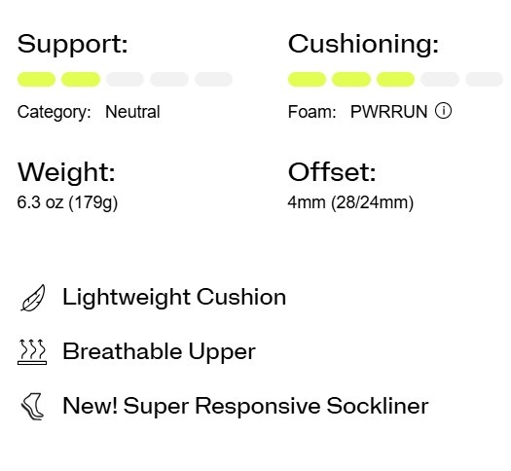Click New! Super Responsive Sockliner text

coord(245,406)
